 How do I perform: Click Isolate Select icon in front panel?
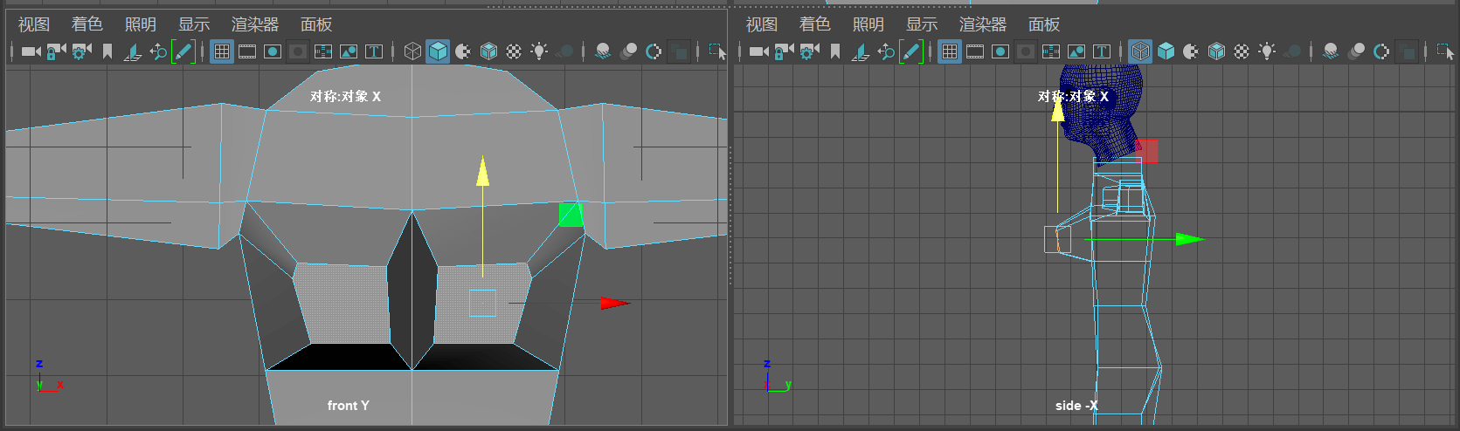(716, 51)
